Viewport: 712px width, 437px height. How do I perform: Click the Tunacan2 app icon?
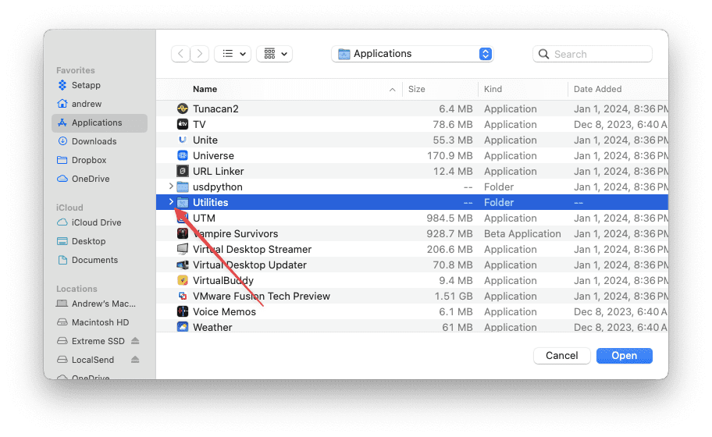pos(183,109)
